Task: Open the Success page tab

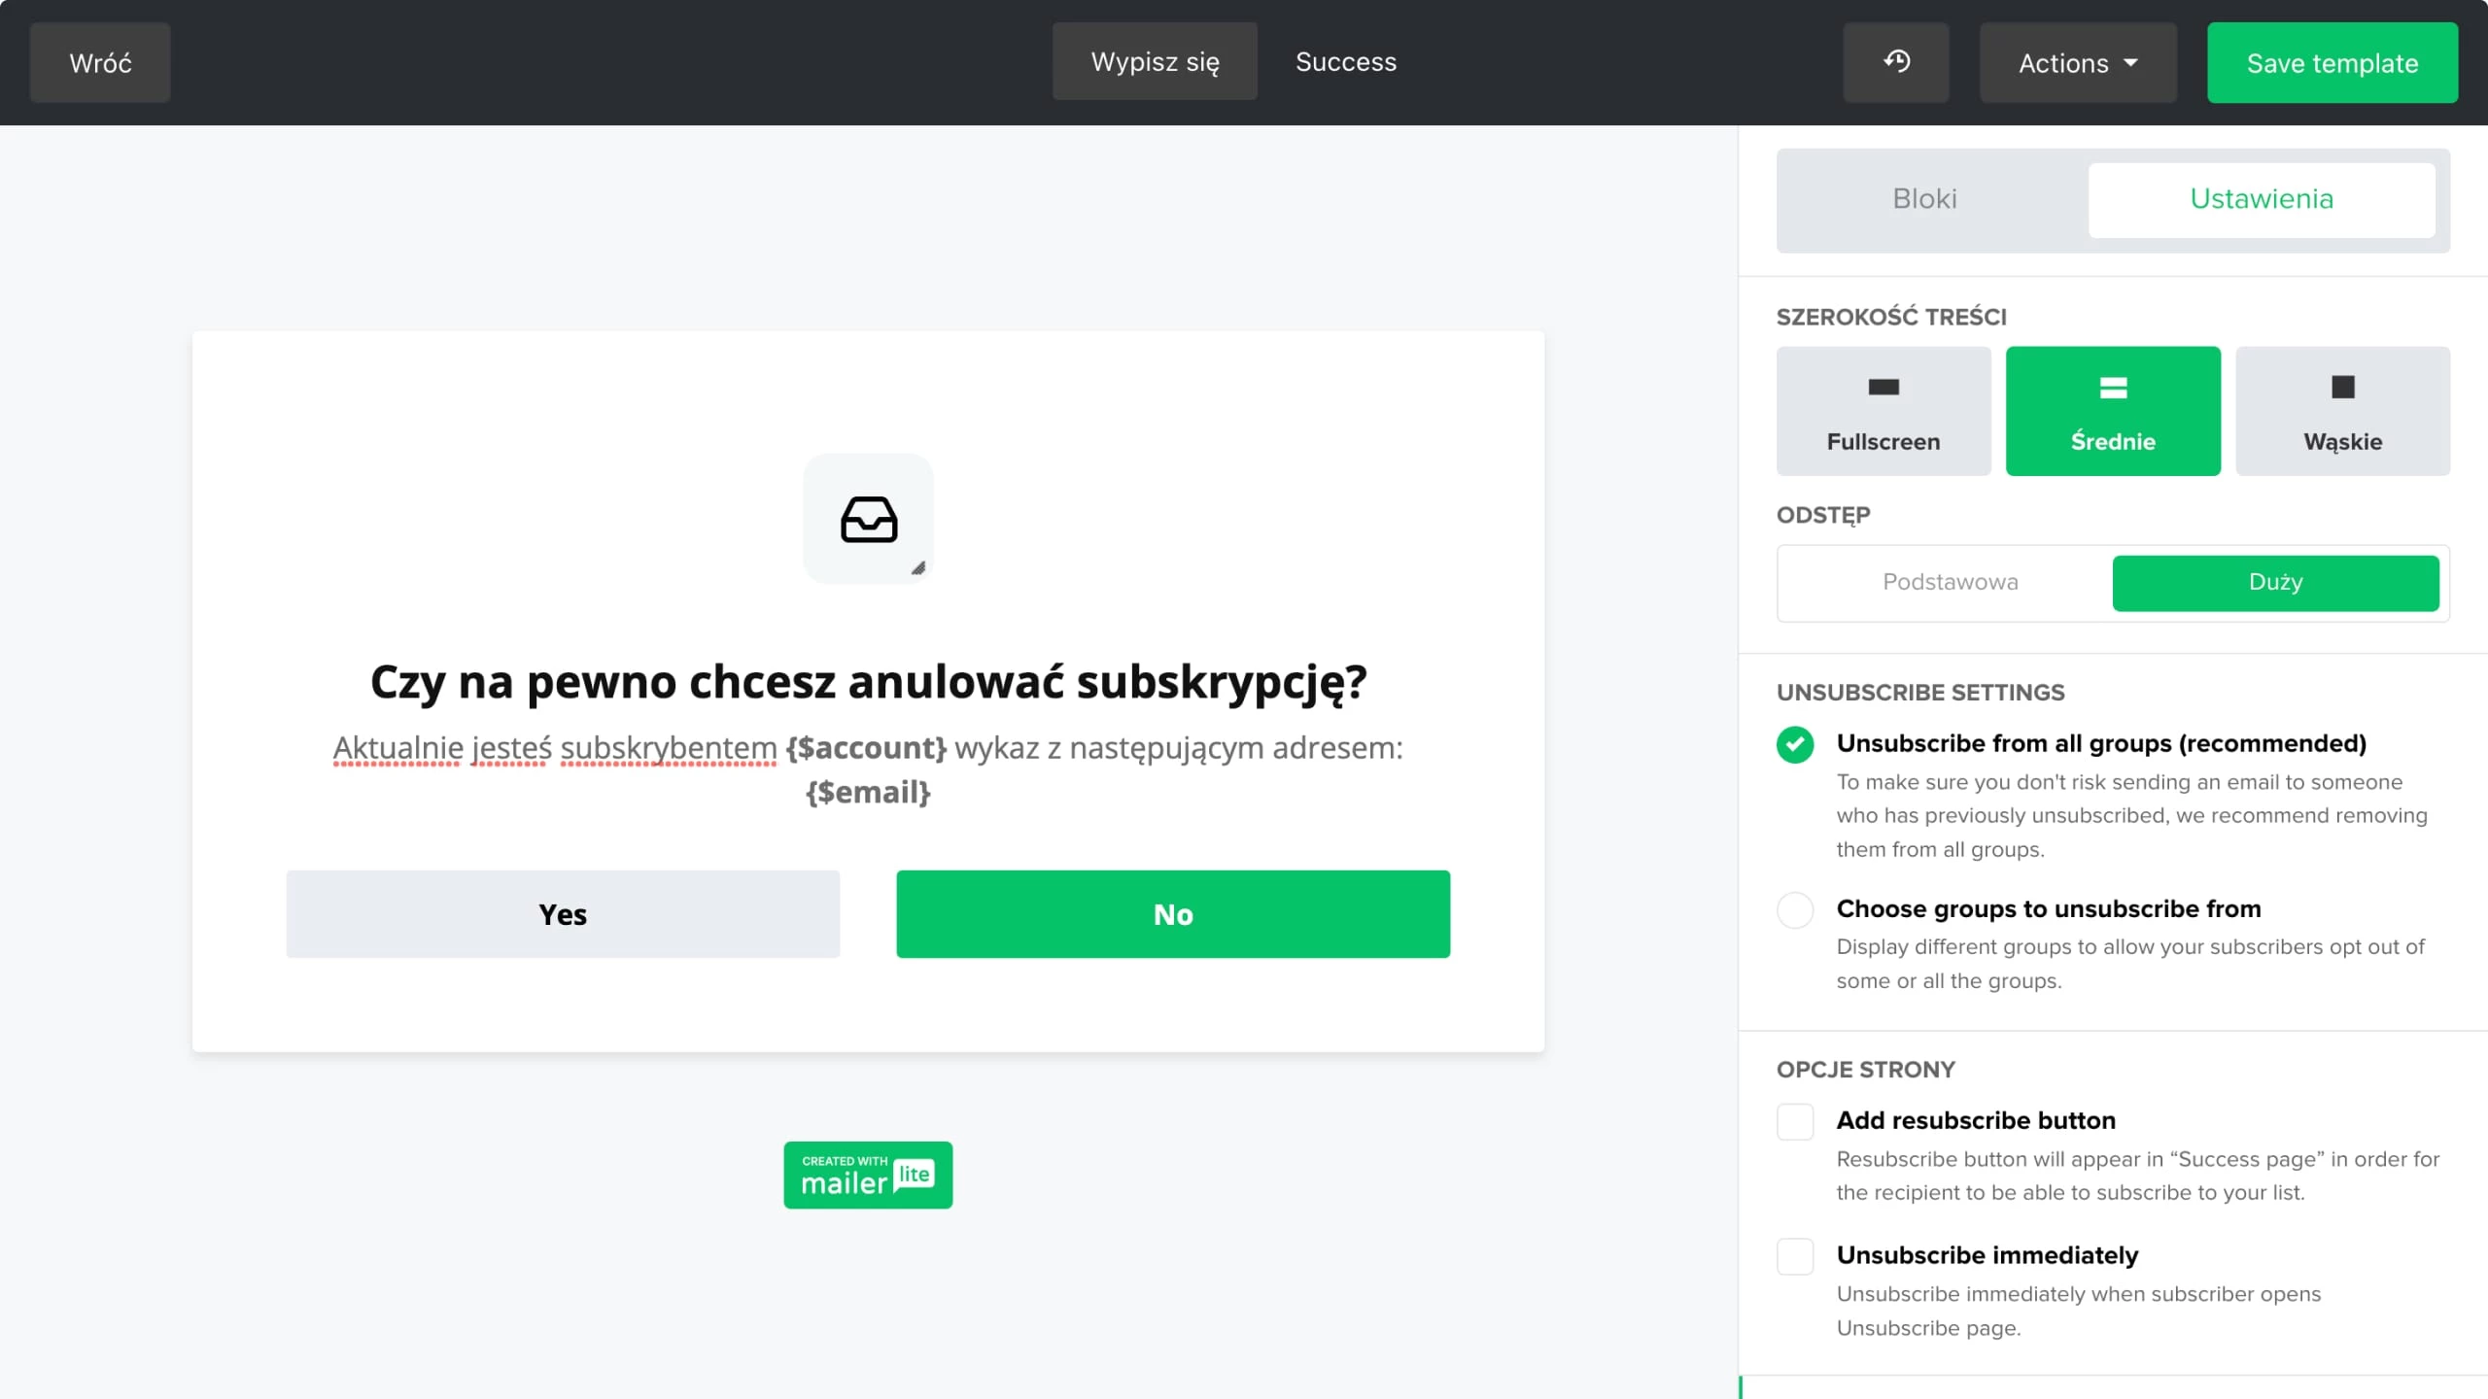Action: pos(1345,62)
